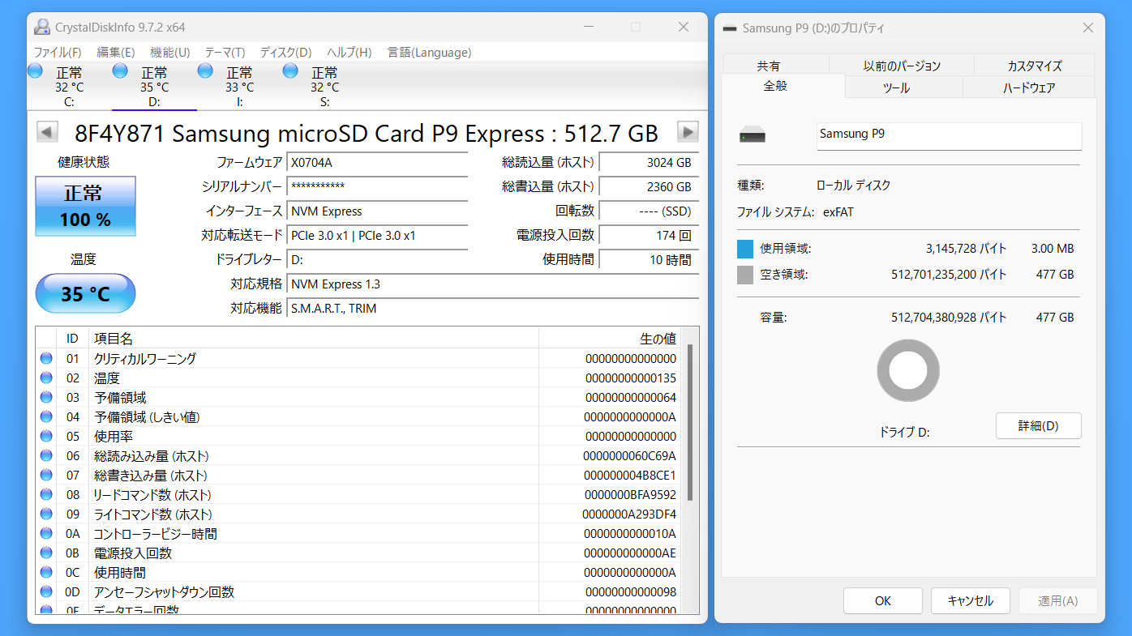Click the Samsung P9 volume name field

(x=949, y=135)
